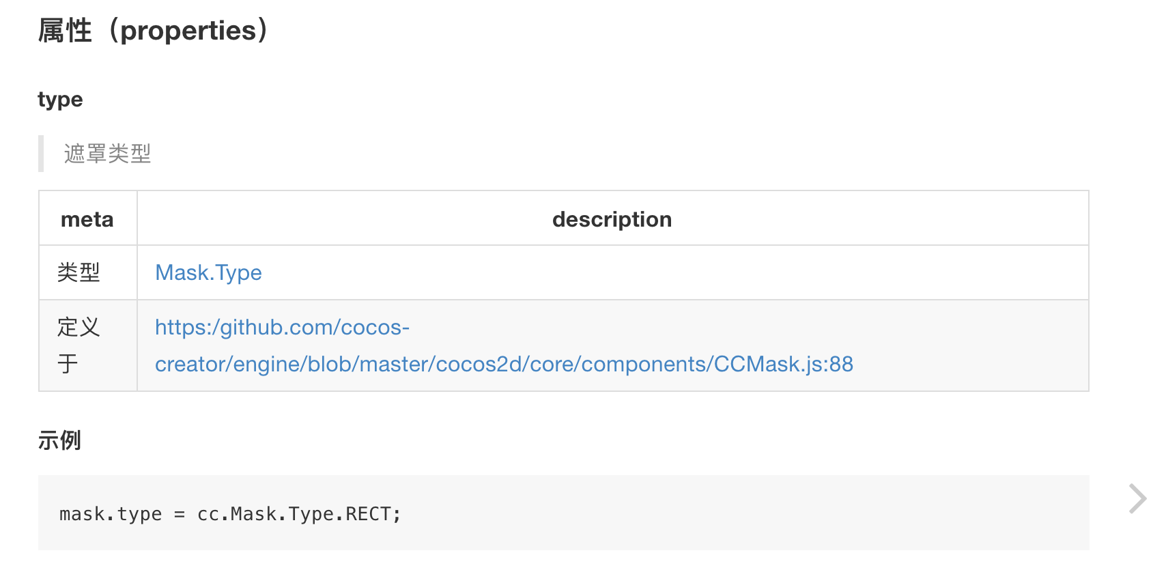Image resolution: width=1166 pixels, height=568 pixels.
Task: Open the Mask.Type link
Action: click(208, 273)
